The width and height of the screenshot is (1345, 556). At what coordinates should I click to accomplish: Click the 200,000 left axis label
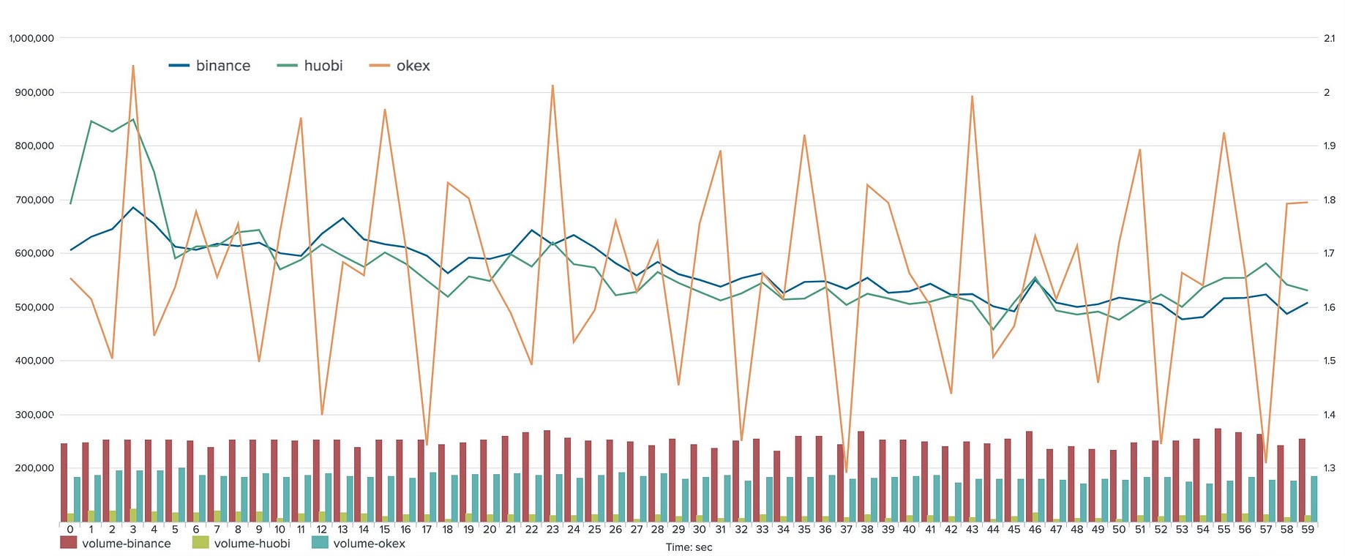pos(34,468)
